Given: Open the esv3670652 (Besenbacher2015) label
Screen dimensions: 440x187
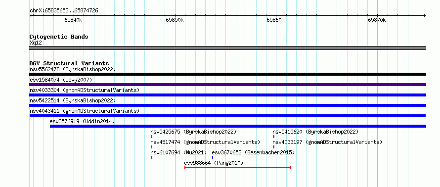Looking at the screenshot, I should click(x=253, y=152).
